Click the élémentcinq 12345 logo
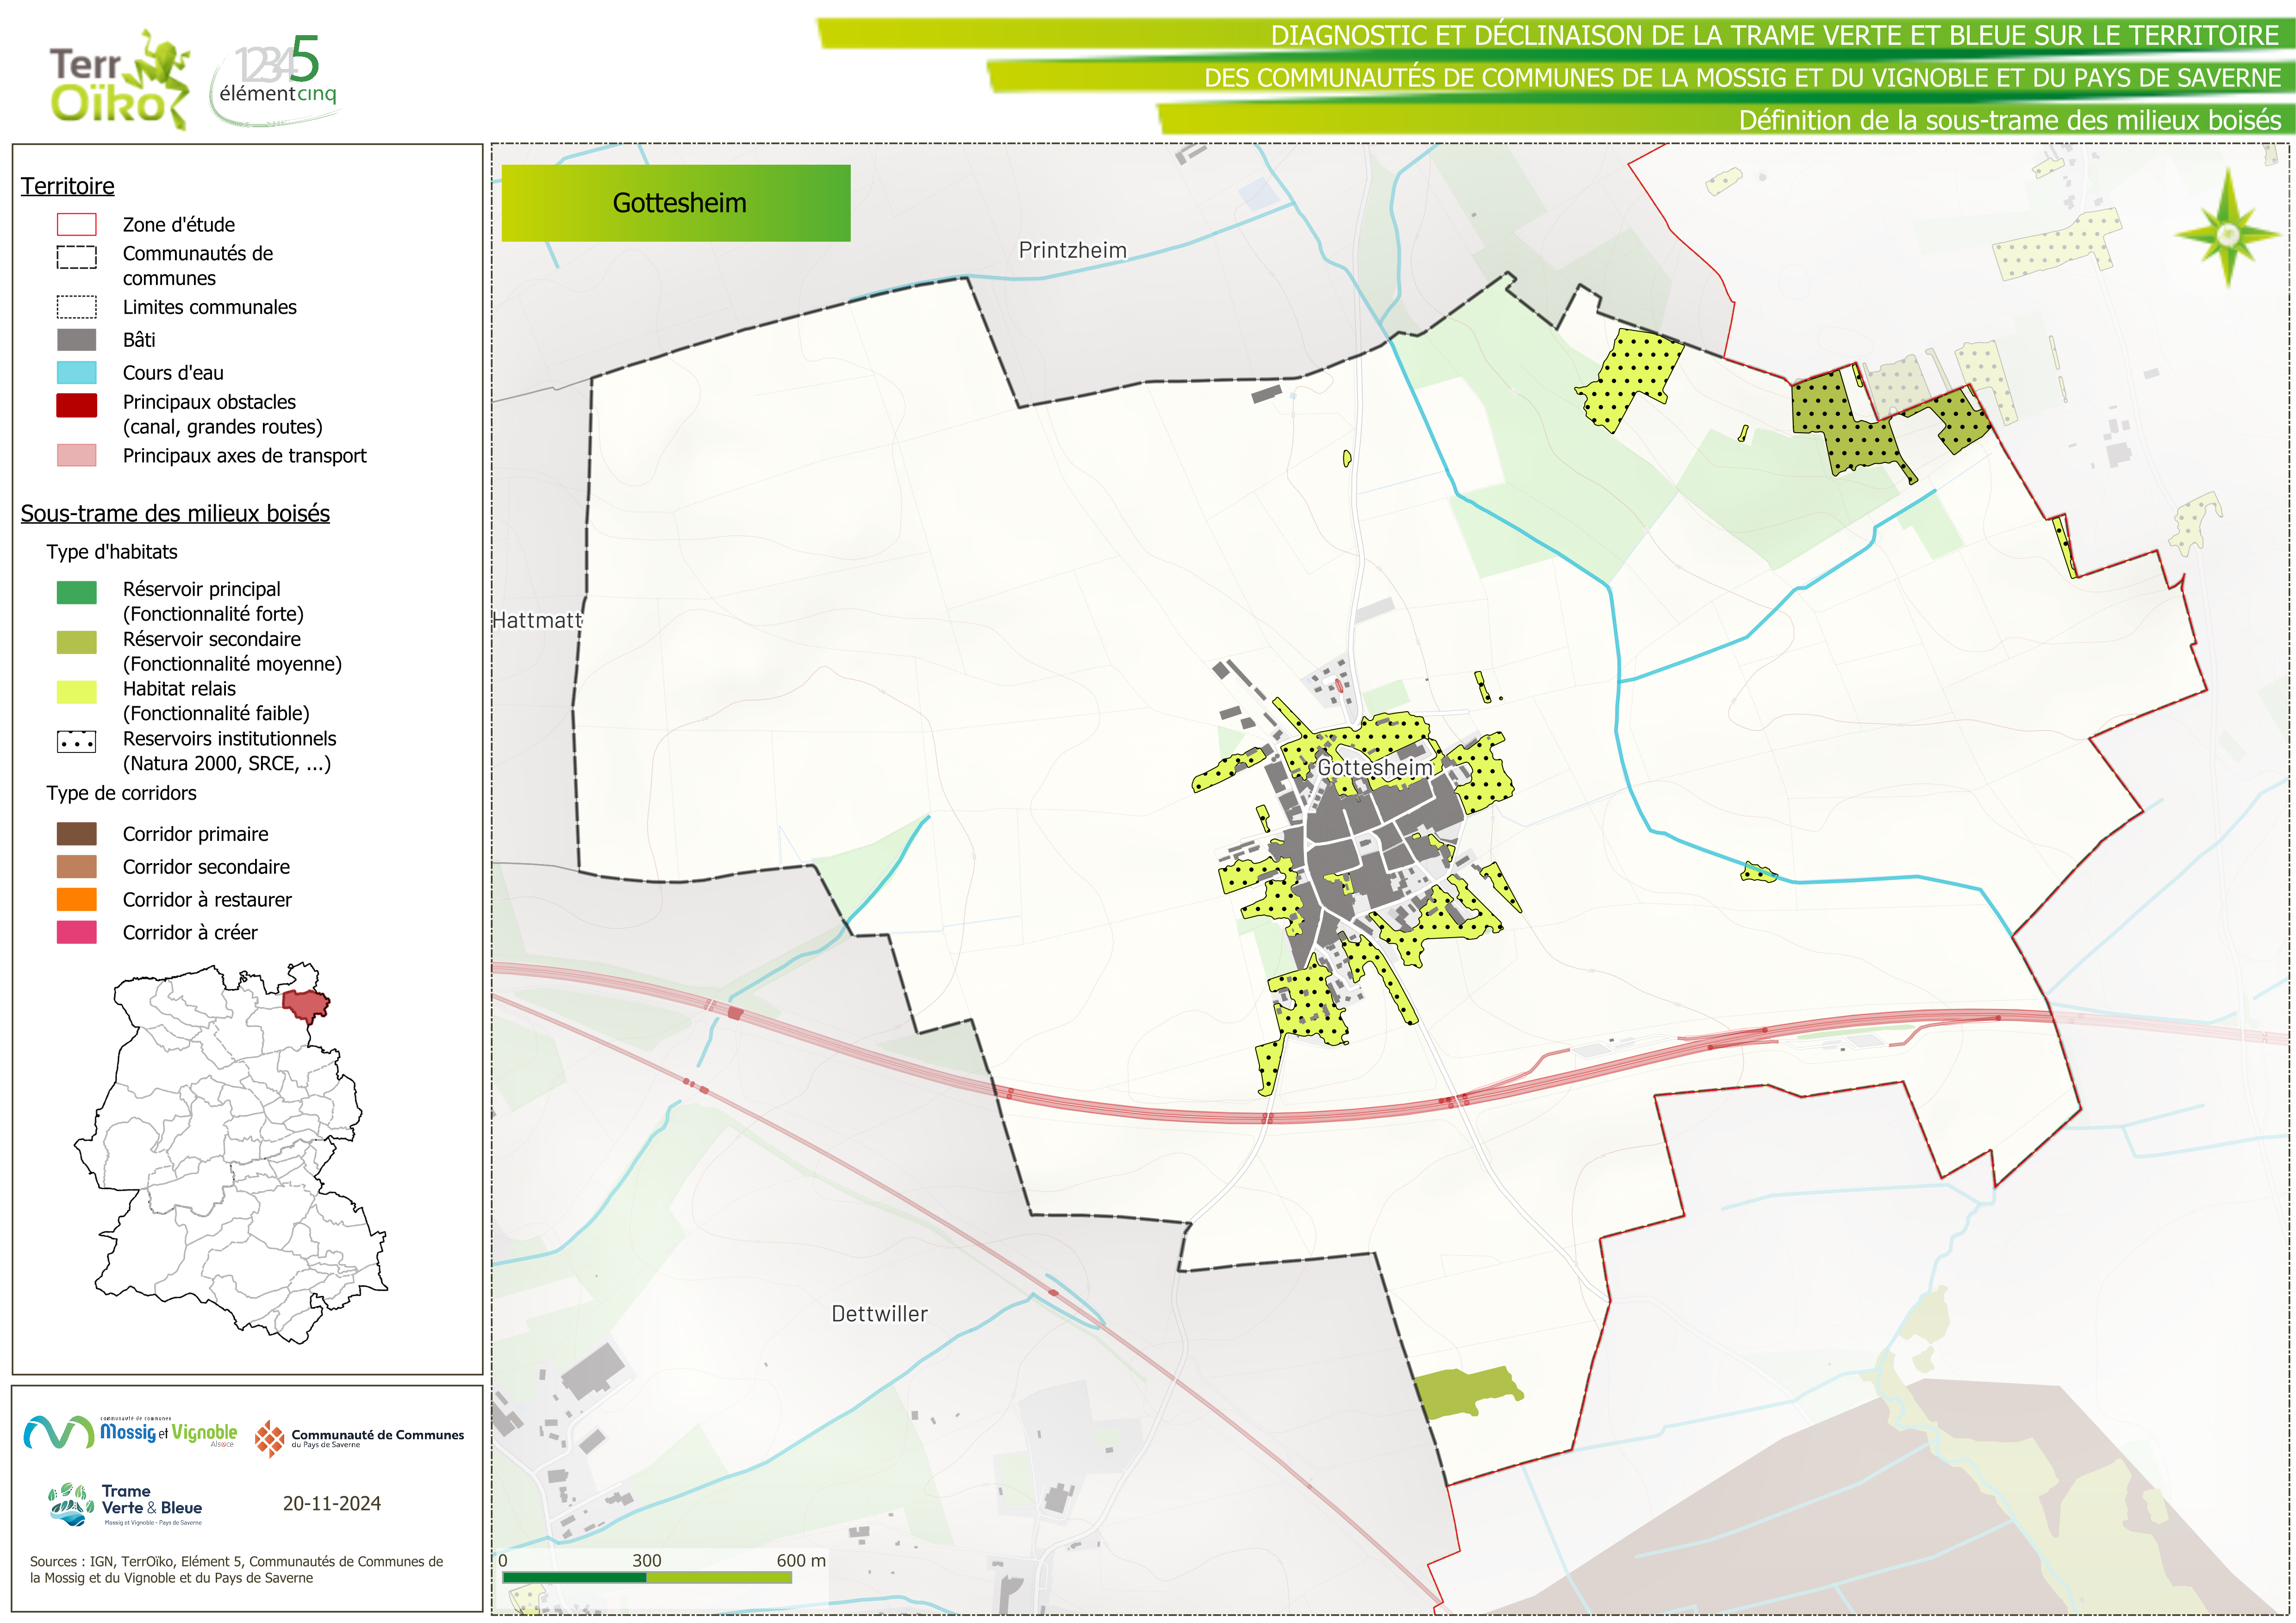Image resolution: width=2296 pixels, height=1623 pixels. 277,80
